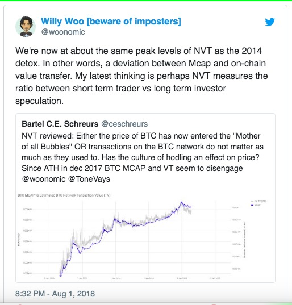Select the Est TV (USD) legend entry
This screenshot has height=305, width=292.
pyautogui.click(x=258, y=201)
